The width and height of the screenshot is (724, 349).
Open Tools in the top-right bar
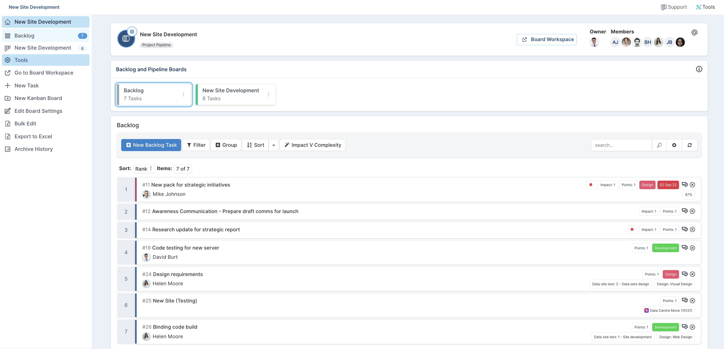coord(705,7)
